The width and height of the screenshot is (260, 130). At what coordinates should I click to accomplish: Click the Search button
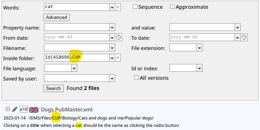[54, 88]
